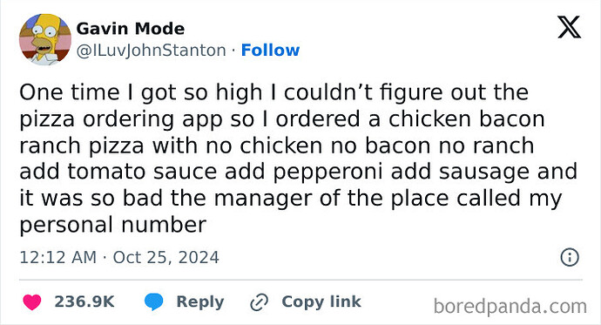Click the Oct 25, 2024 date
The image size is (601, 325).
click(x=166, y=257)
